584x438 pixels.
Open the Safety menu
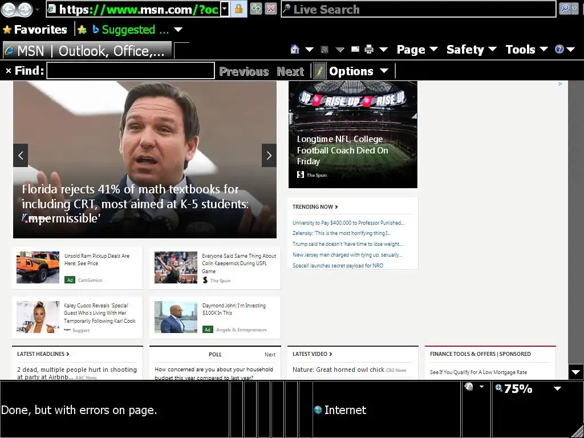point(471,50)
